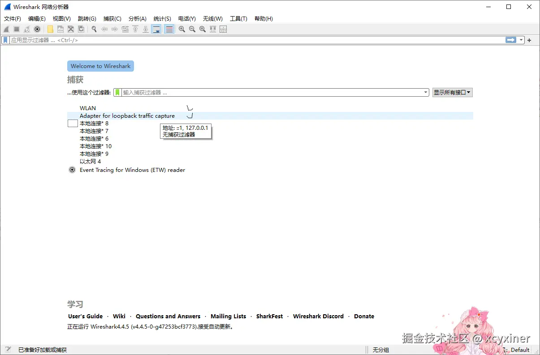The width and height of the screenshot is (540, 355).
Task: Open the display filter history dropdown arrow
Action: coord(521,40)
